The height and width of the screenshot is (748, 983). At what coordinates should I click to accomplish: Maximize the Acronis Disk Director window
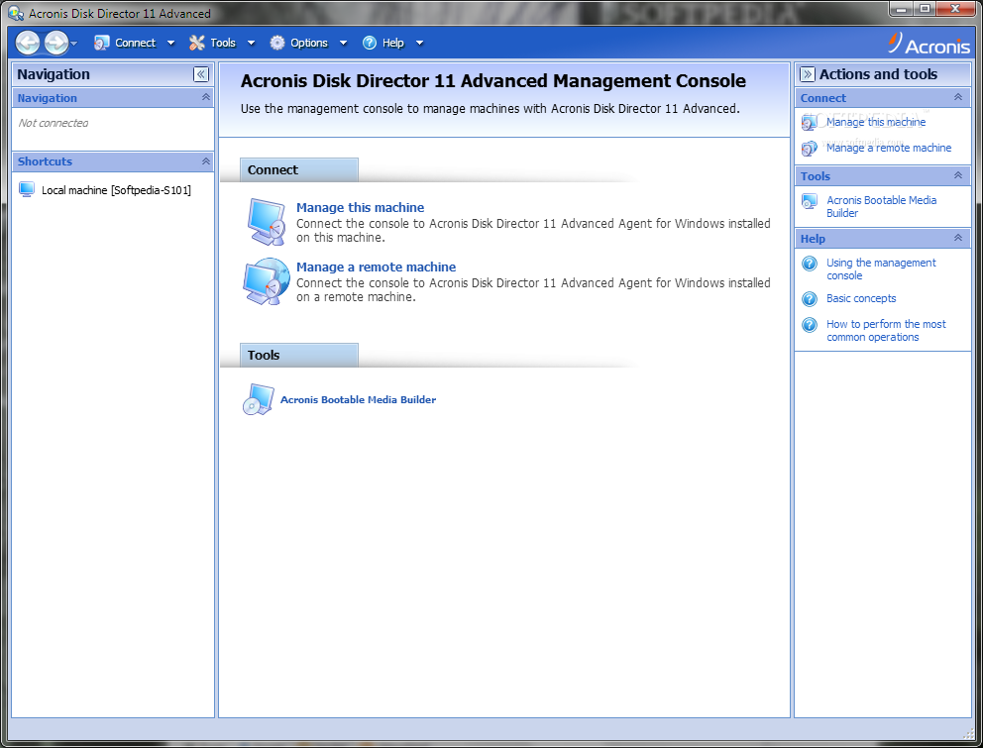click(925, 9)
